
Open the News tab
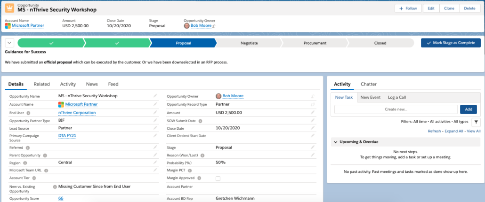click(92, 84)
